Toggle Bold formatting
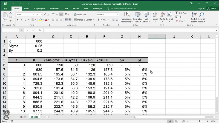Viewport: 219px width, 123px height. [x=18, y=20]
